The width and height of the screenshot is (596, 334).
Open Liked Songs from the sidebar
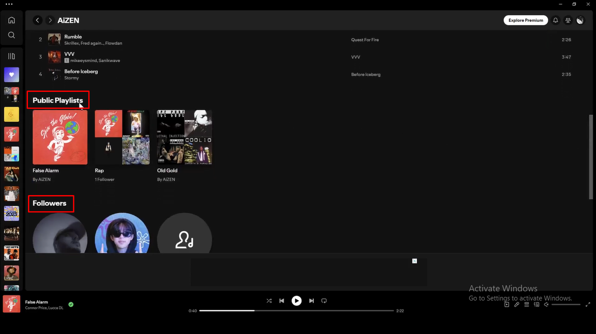[x=11, y=74]
